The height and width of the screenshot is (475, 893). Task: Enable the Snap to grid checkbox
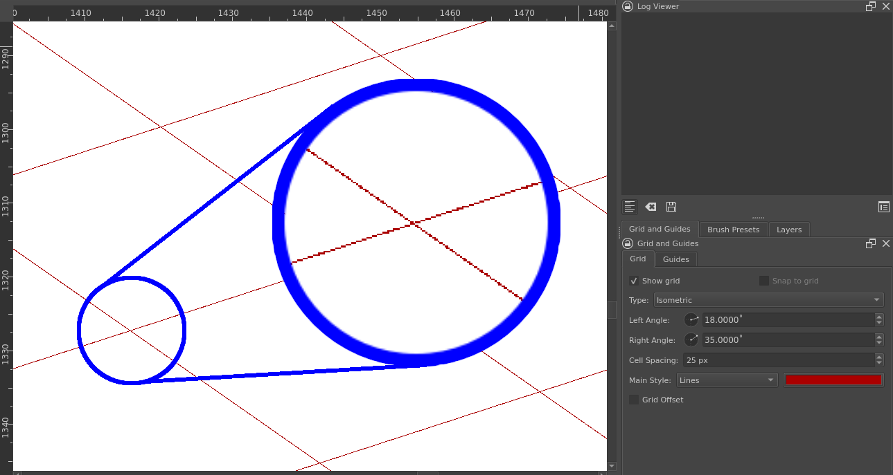(x=764, y=281)
